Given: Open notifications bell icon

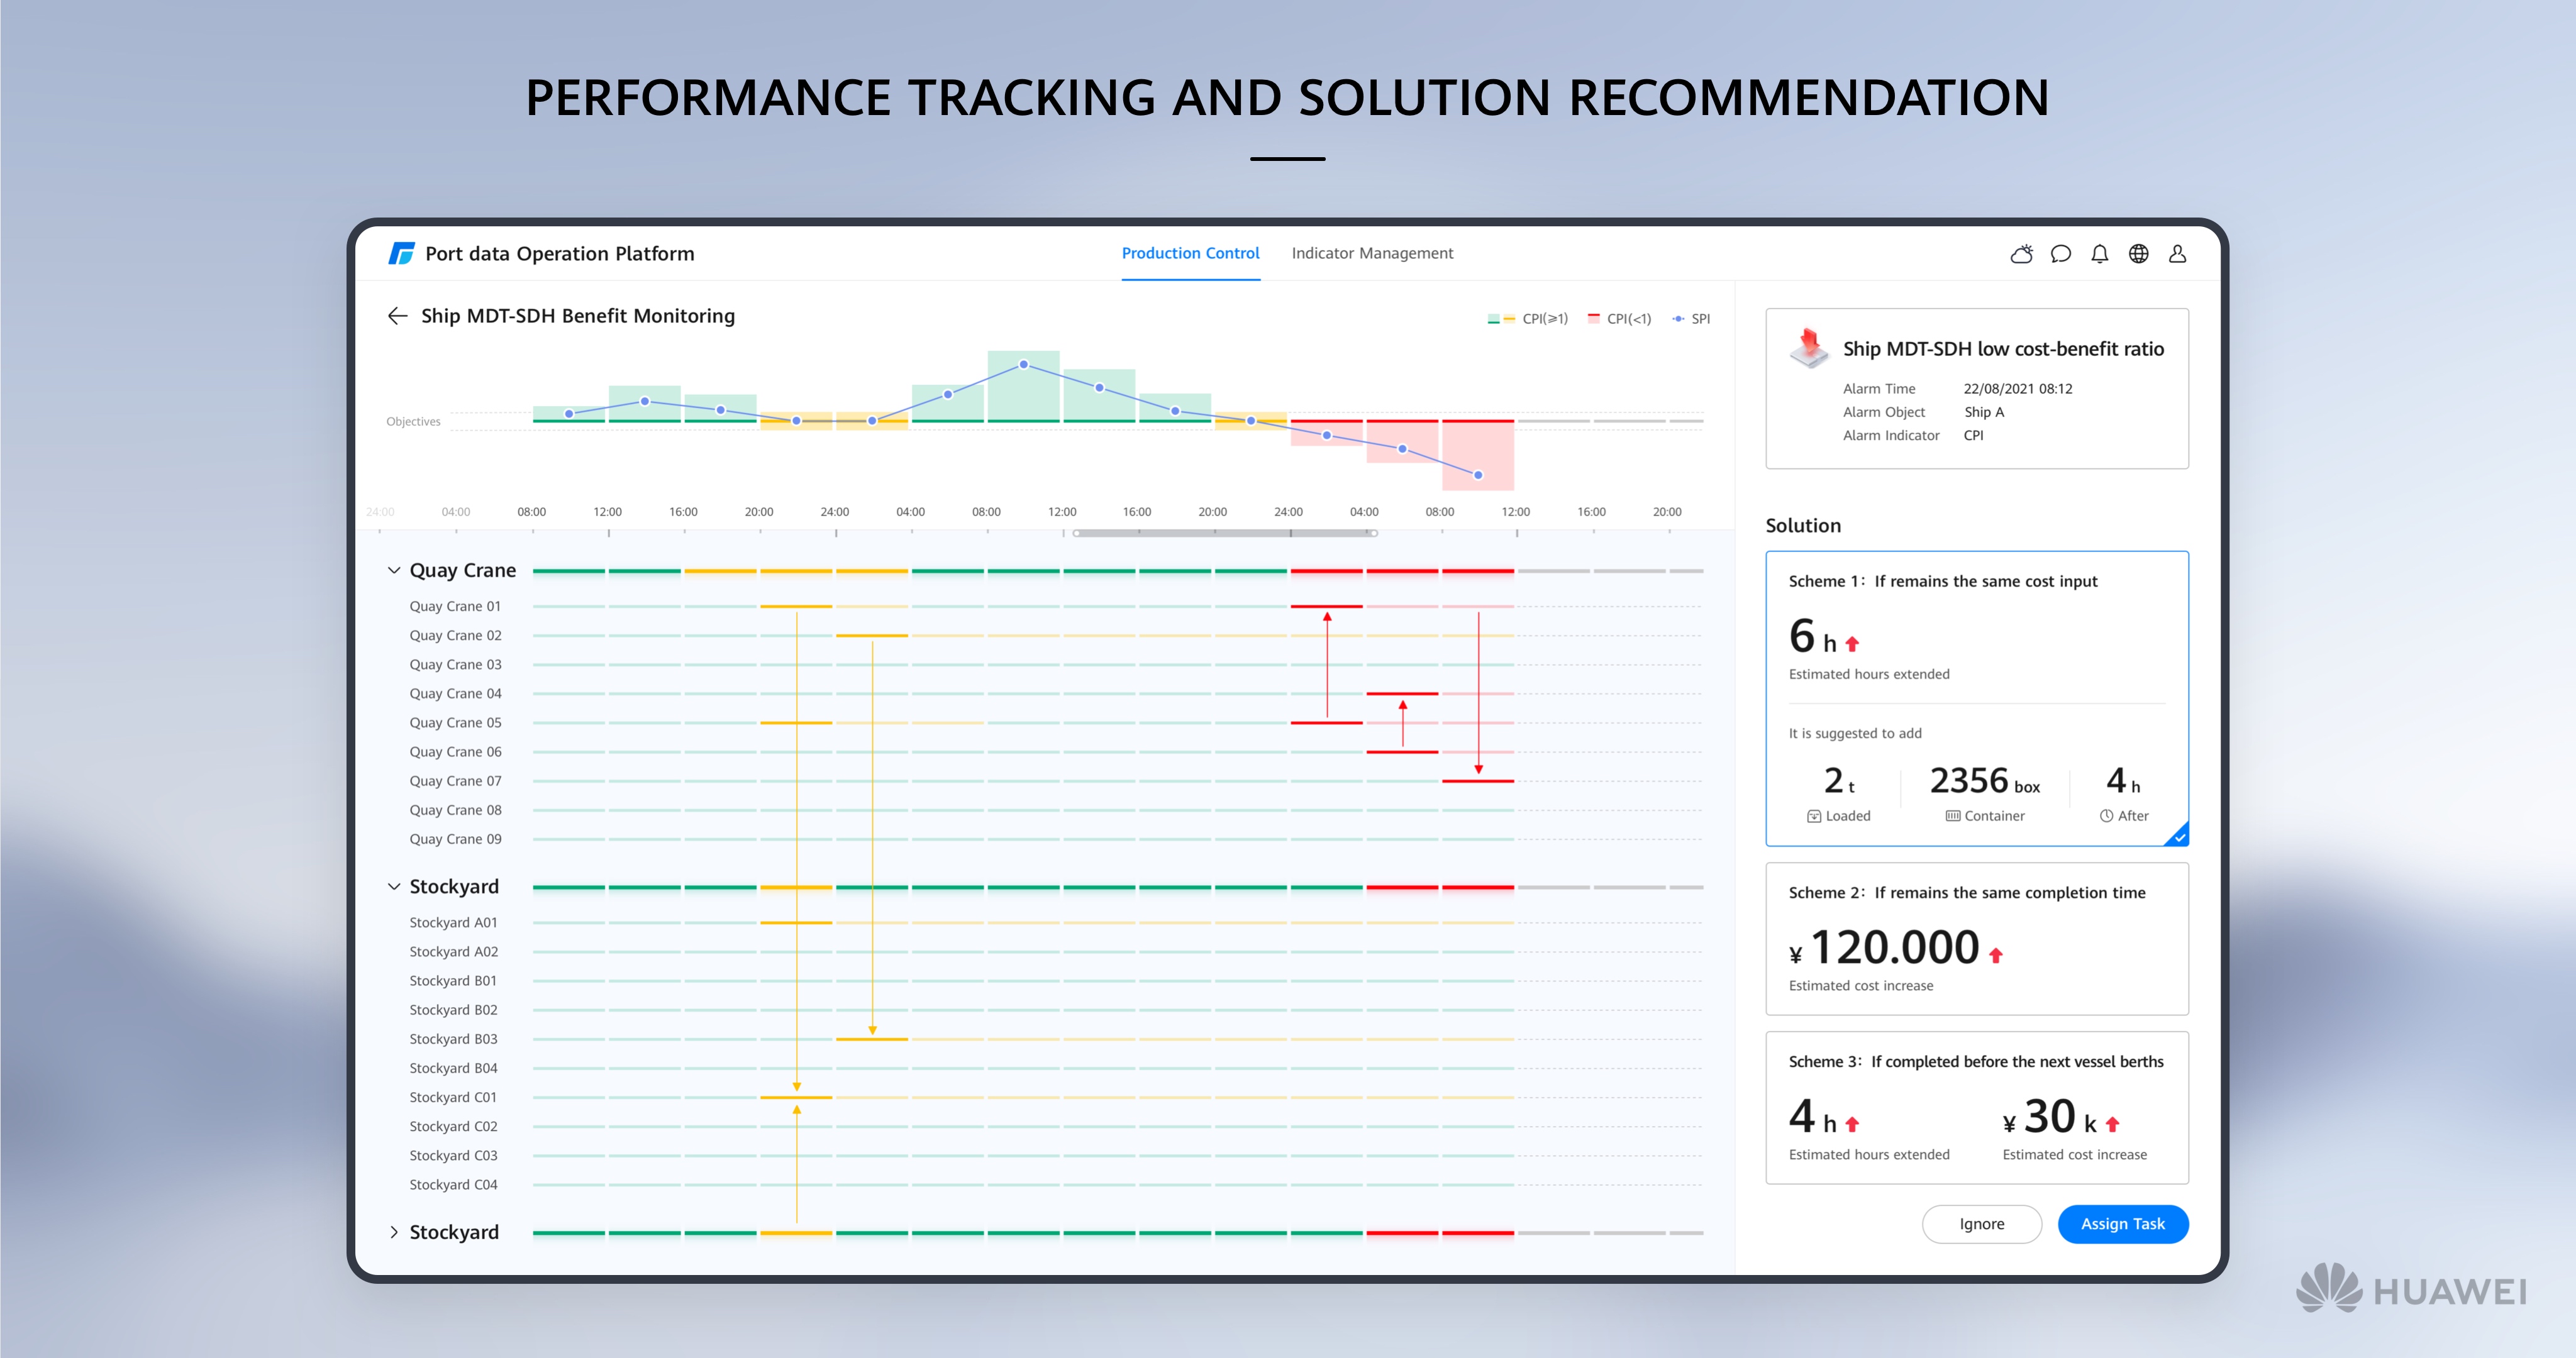Looking at the screenshot, I should click(x=2099, y=254).
